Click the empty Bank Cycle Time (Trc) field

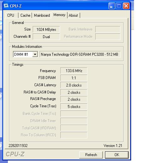74,114
